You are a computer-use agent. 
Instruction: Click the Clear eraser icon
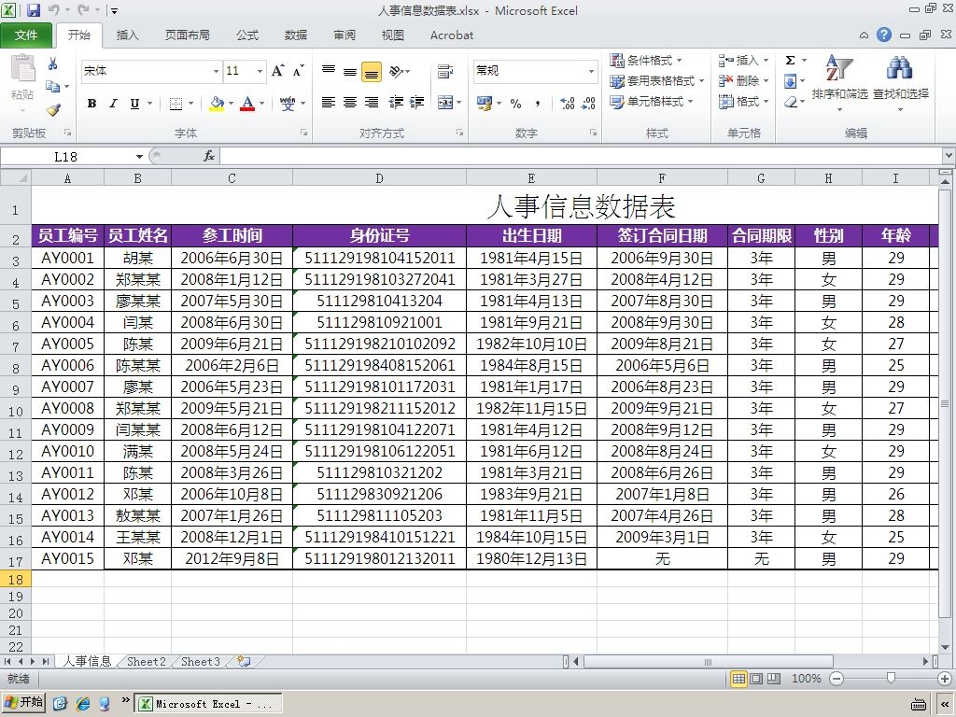click(790, 102)
